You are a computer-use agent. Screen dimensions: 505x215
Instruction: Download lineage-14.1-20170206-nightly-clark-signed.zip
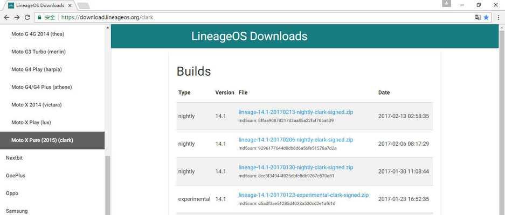point(296,139)
